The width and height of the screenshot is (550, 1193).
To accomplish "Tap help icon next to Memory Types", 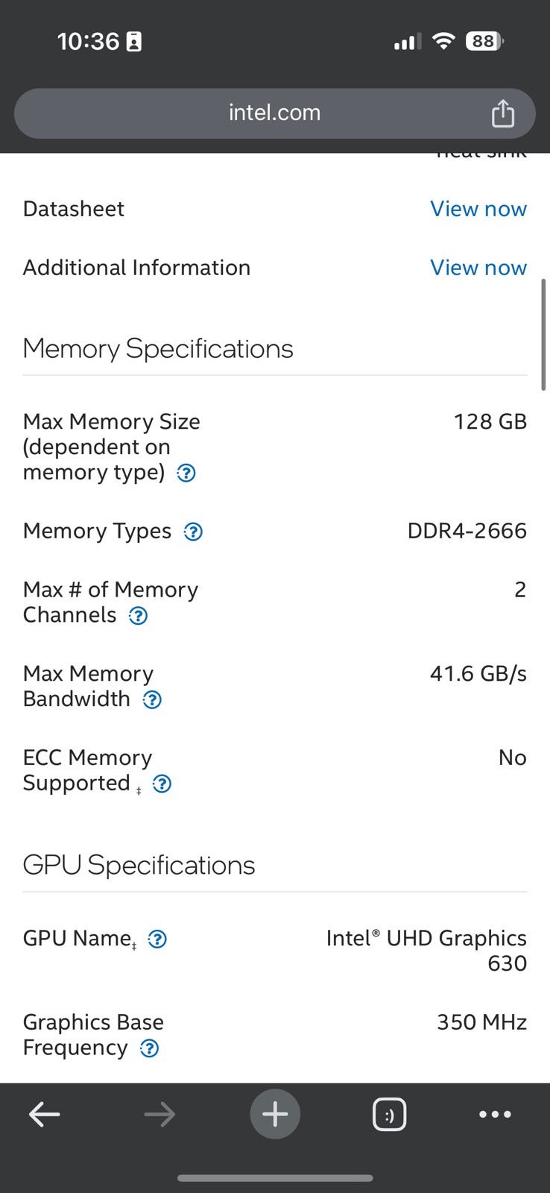I will tap(193, 532).
